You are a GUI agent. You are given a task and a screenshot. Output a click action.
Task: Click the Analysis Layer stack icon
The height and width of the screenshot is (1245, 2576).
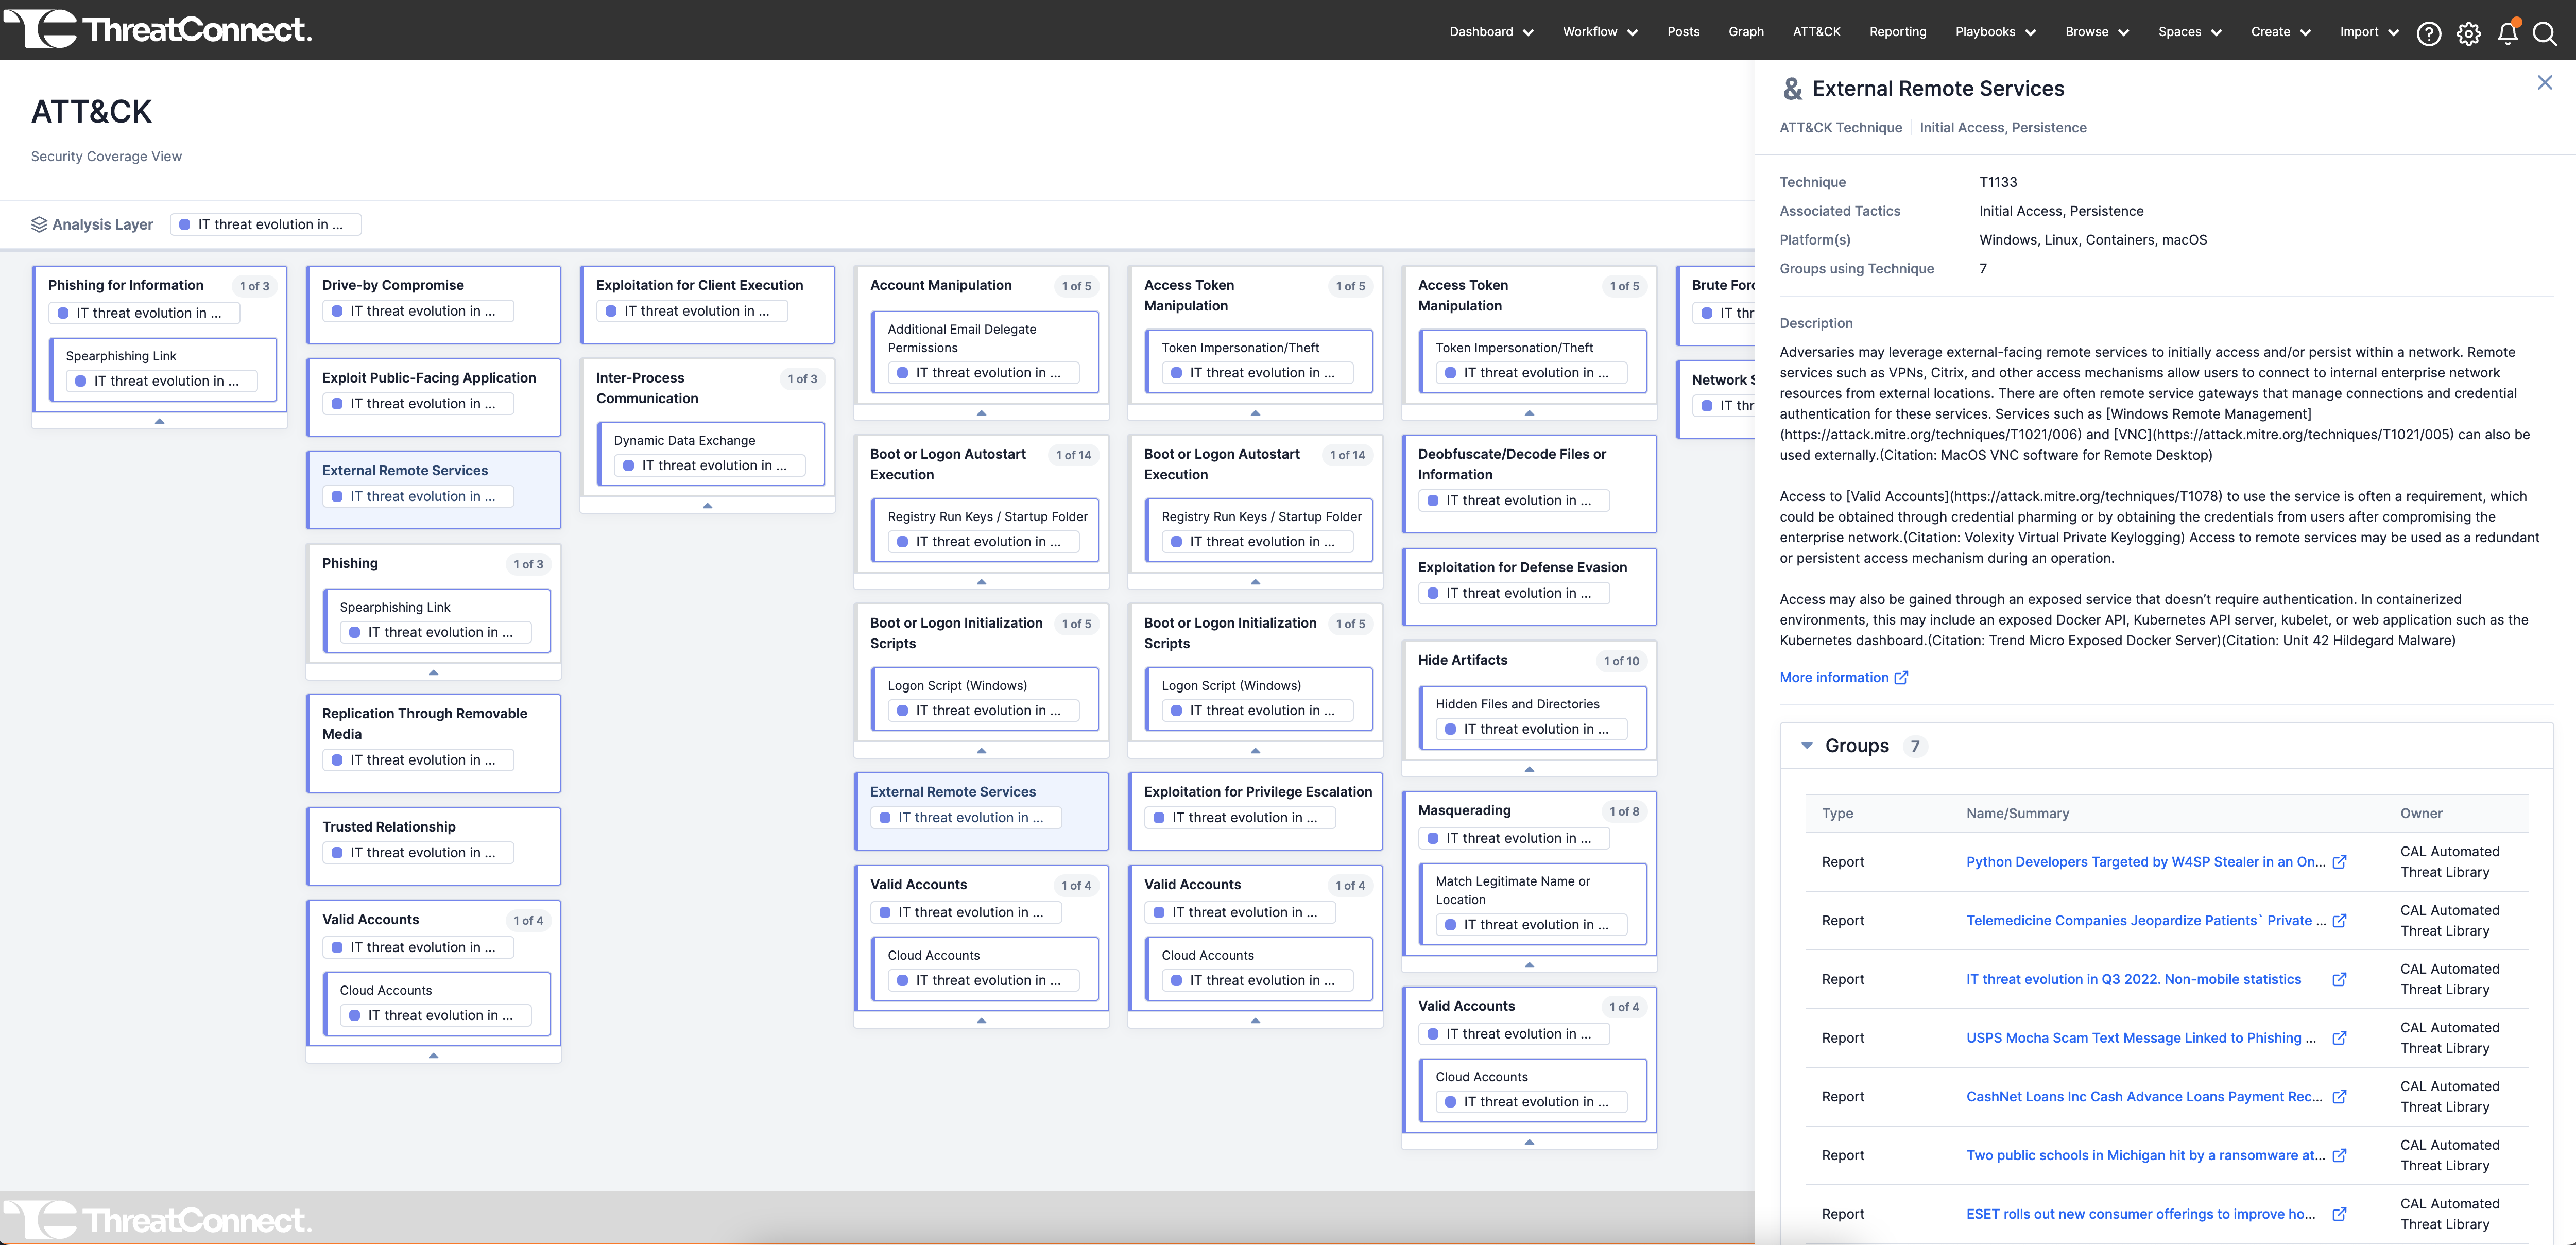point(39,224)
